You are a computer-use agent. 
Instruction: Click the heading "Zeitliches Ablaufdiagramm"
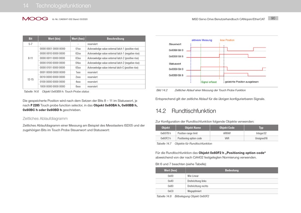click(45, 119)
